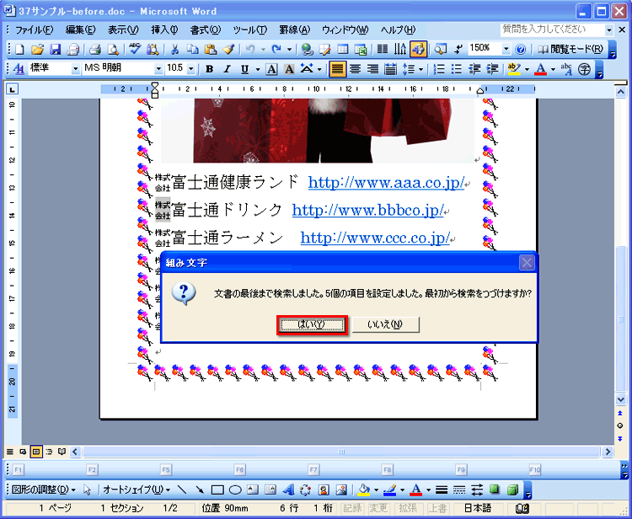Follow the http://www.aaa.co.jp/ hyperlink
The height and width of the screenshot is (519, 632).
[x=386, y=183]
